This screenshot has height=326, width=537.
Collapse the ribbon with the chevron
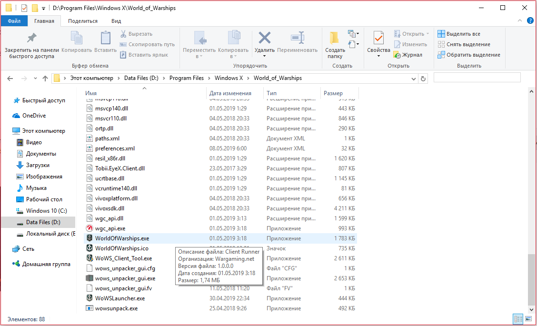point(520,21)
